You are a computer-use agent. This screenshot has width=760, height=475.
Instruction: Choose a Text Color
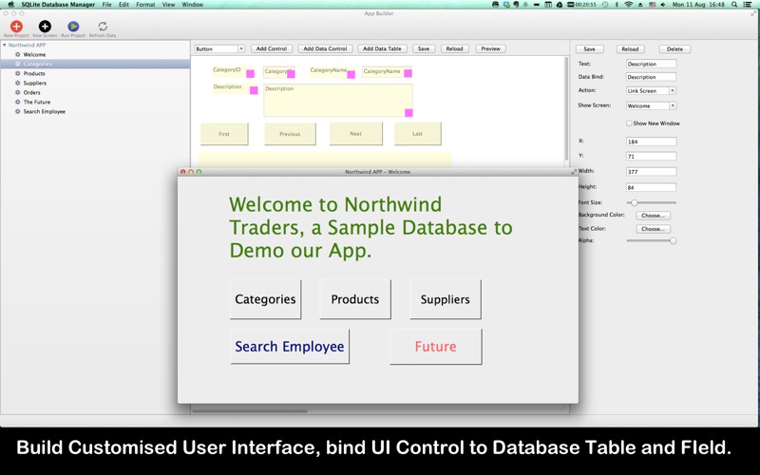pyautogui.click(x=653, y=229)
